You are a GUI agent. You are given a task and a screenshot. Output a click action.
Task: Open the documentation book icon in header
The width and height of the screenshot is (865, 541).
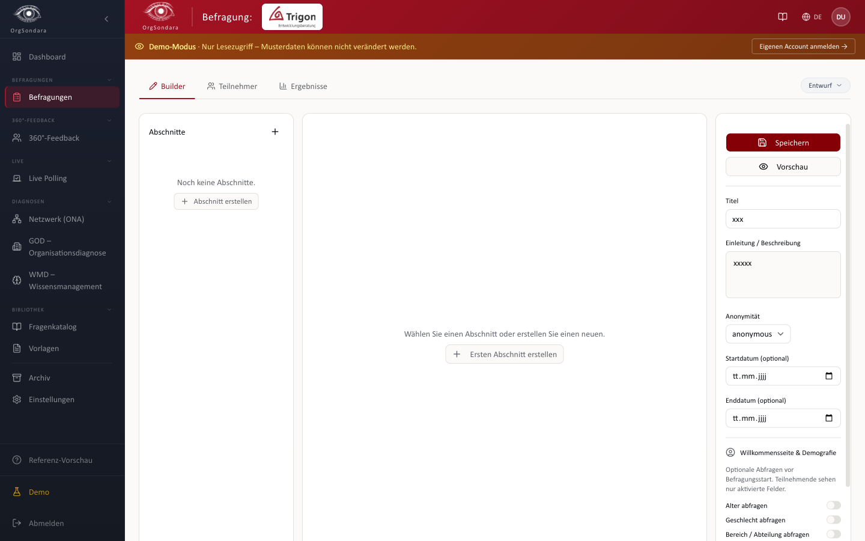point(783,17)
